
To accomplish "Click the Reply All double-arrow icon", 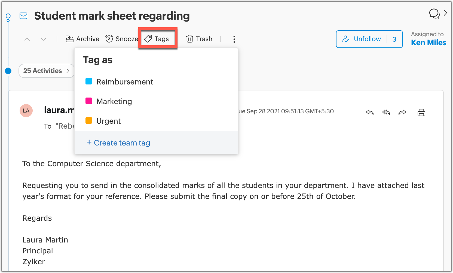I will tap(386, 112).
